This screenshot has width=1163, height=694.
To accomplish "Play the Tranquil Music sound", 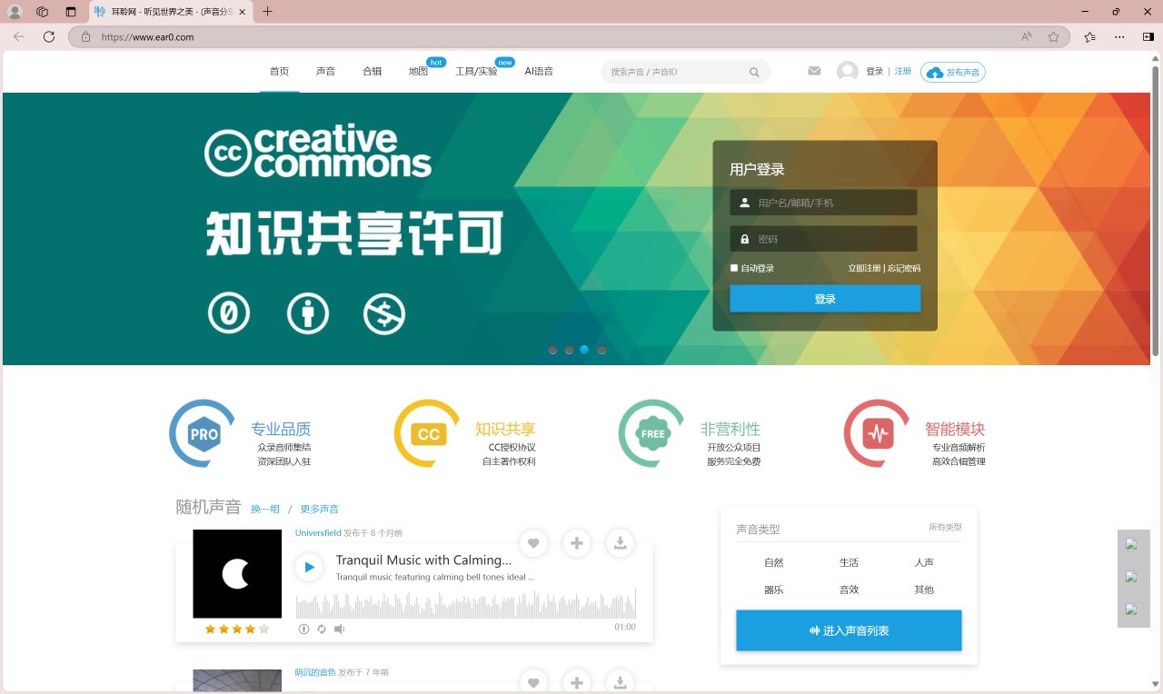I will point(309,568).
